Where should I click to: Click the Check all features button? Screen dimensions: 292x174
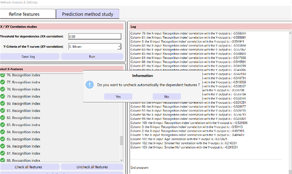point(30,167)
